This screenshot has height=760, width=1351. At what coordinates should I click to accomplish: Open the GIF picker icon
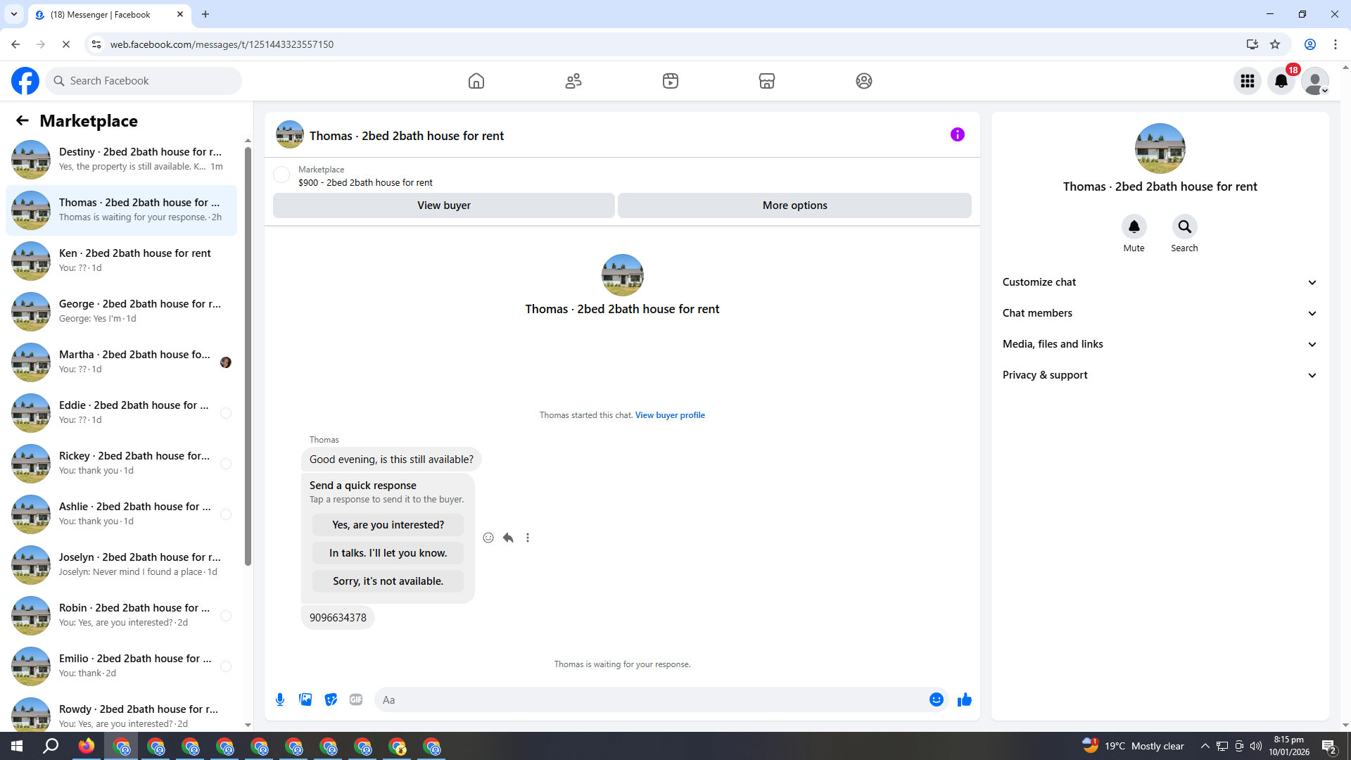(356, 699)
